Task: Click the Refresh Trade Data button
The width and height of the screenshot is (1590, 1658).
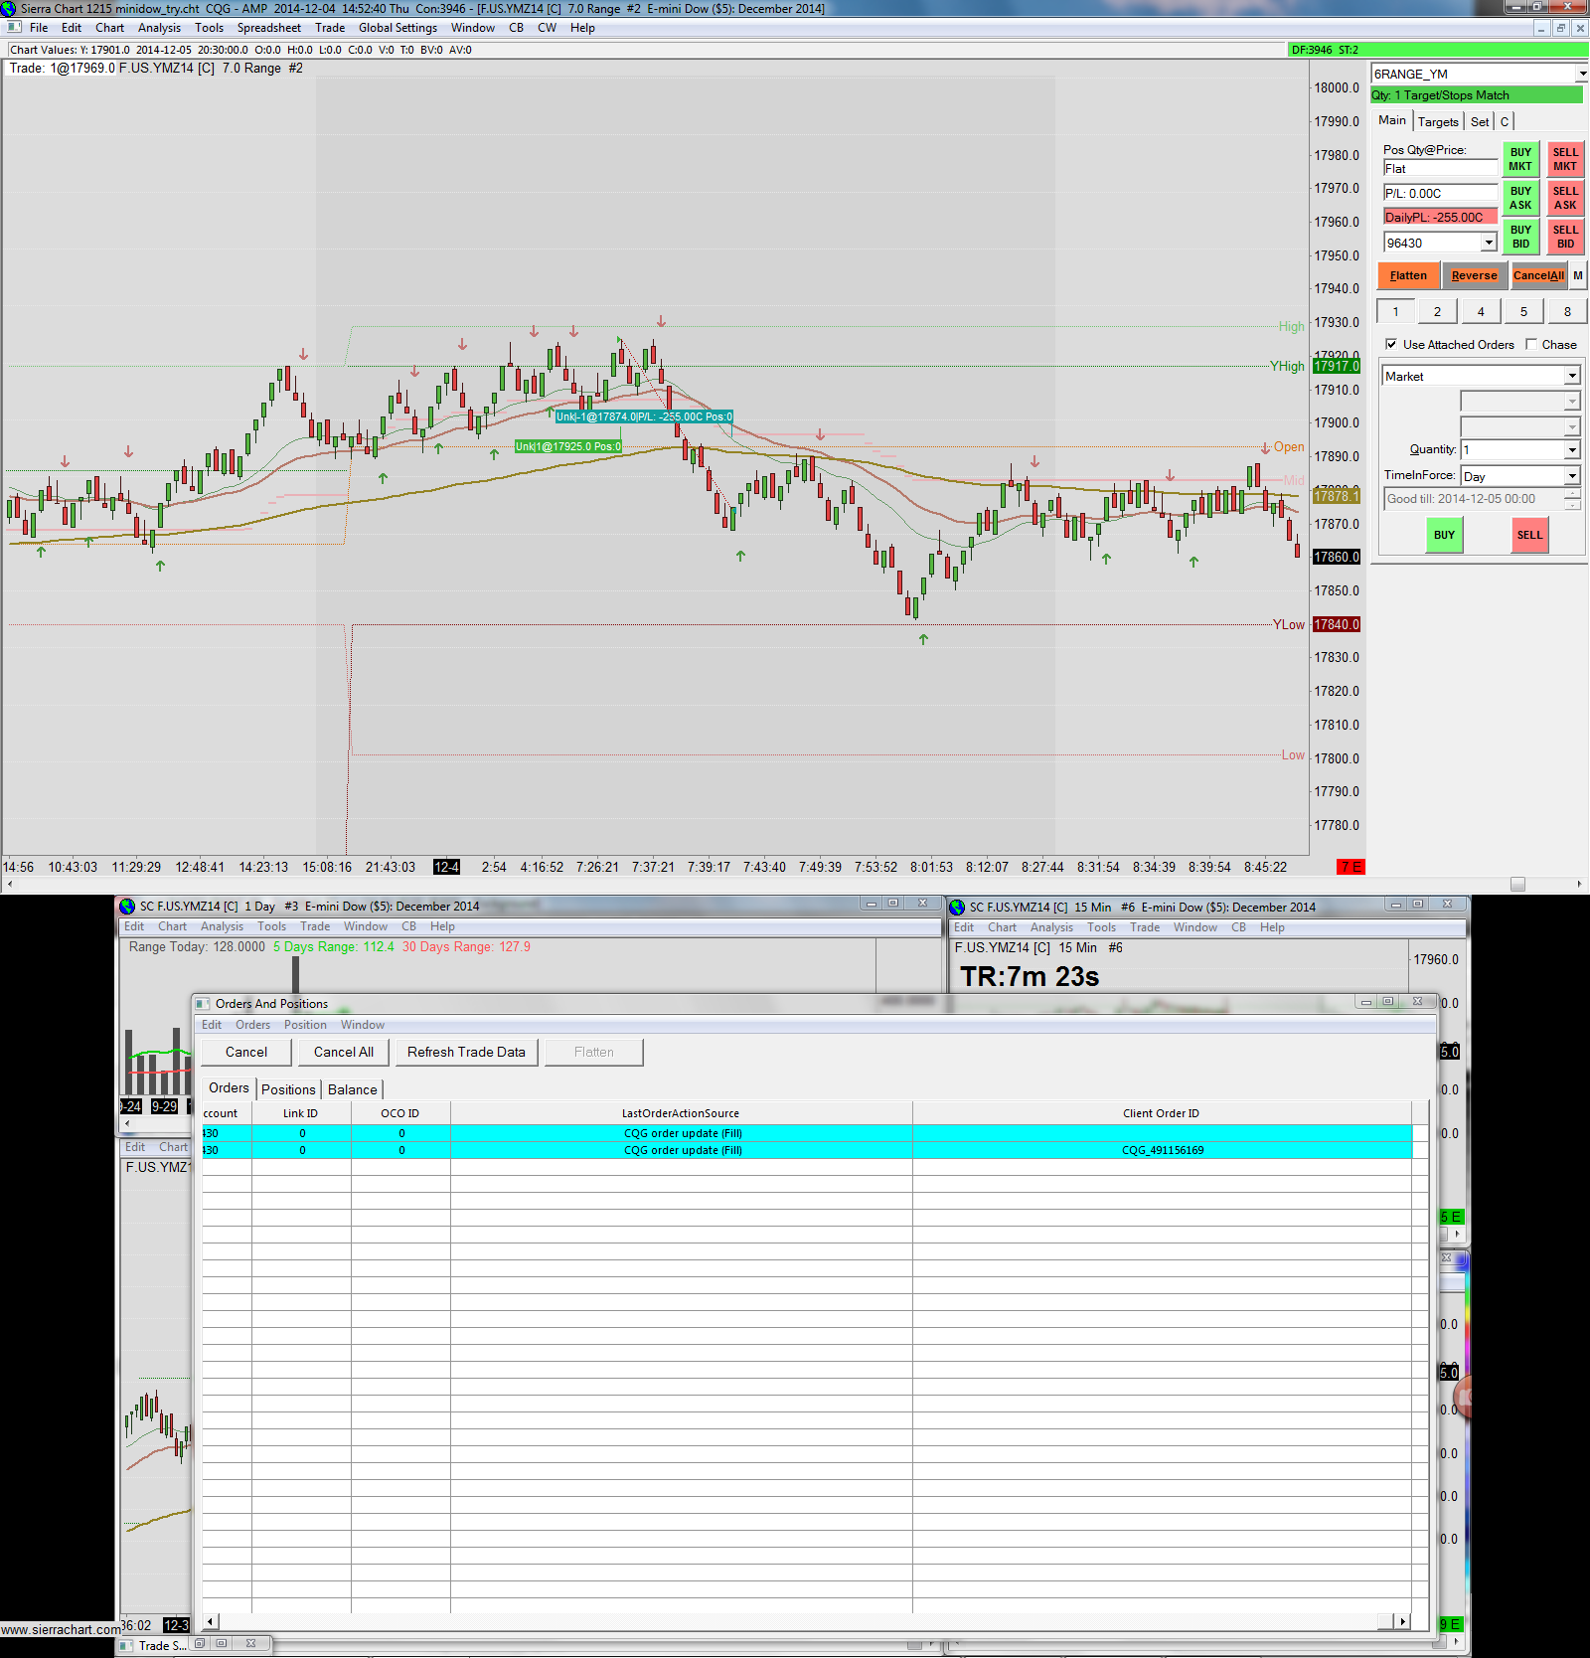Action: point(466,1052)
